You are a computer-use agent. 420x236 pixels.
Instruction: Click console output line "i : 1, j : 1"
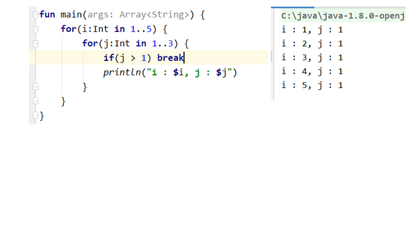[x=312, y=30]
